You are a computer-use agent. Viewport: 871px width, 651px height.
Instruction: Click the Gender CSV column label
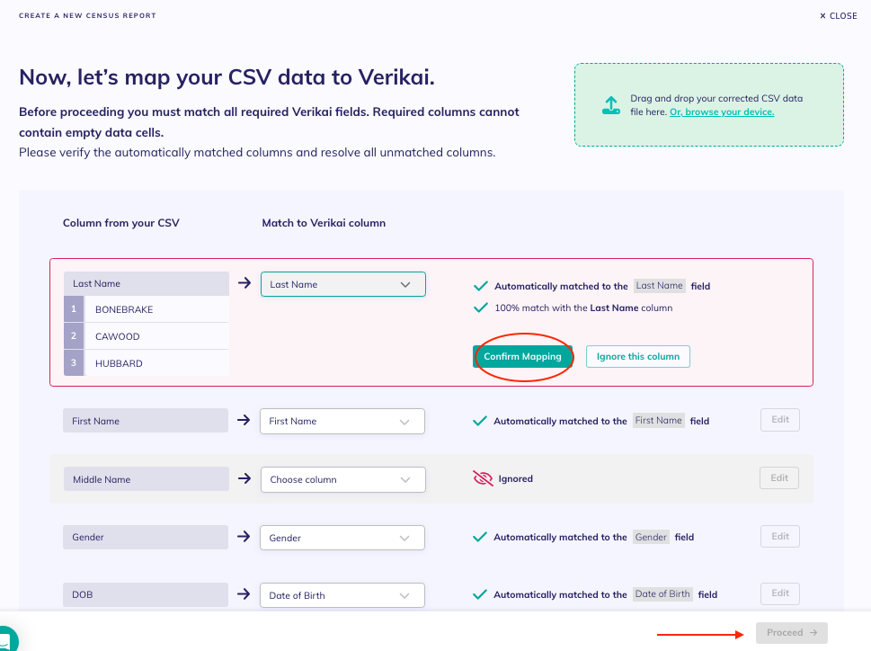(146, 537)
